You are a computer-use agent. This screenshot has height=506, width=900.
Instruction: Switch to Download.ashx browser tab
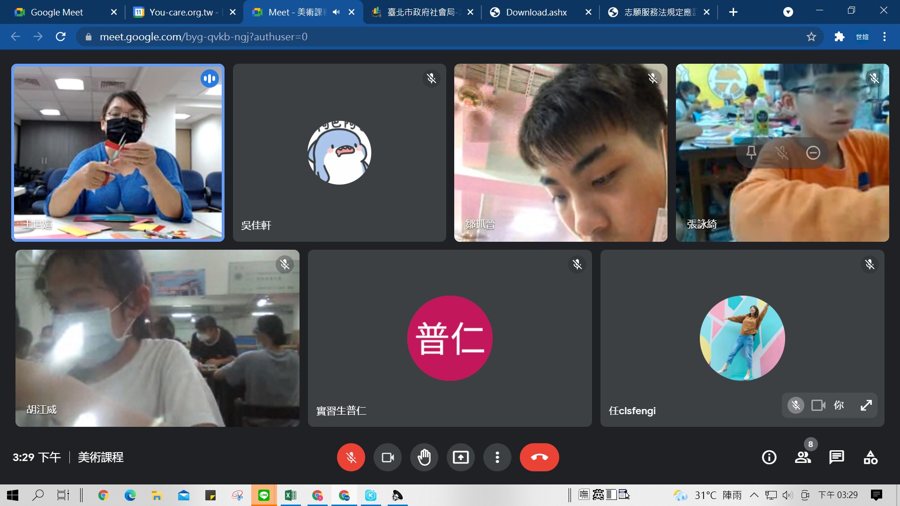536,12
